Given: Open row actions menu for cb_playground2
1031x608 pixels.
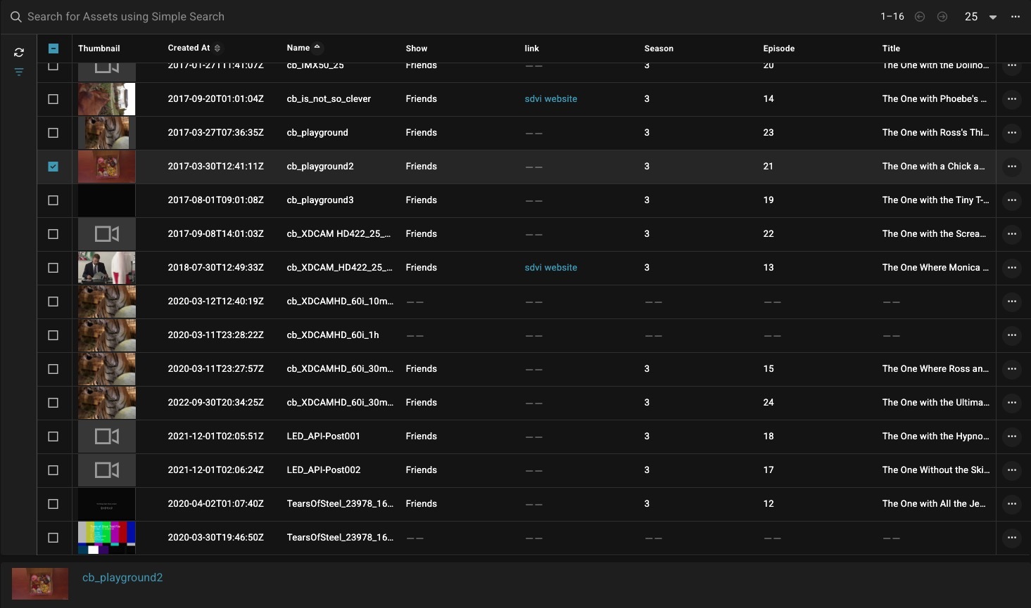Looking at the screenshot, I should 1011,167.
